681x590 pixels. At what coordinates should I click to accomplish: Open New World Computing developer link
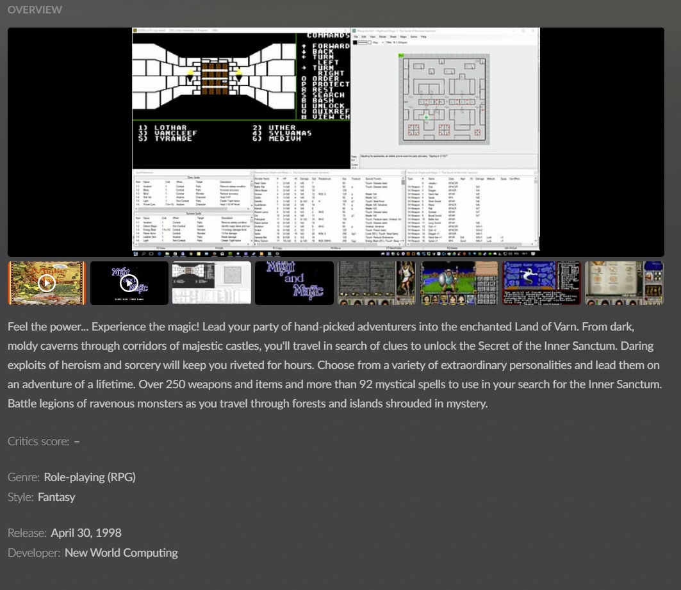pos(121,553)
